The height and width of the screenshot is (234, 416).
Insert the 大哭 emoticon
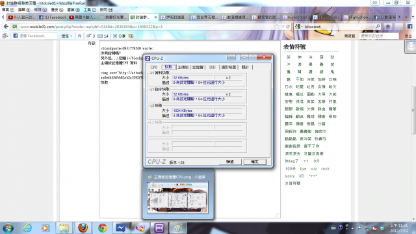click(321, 94)
